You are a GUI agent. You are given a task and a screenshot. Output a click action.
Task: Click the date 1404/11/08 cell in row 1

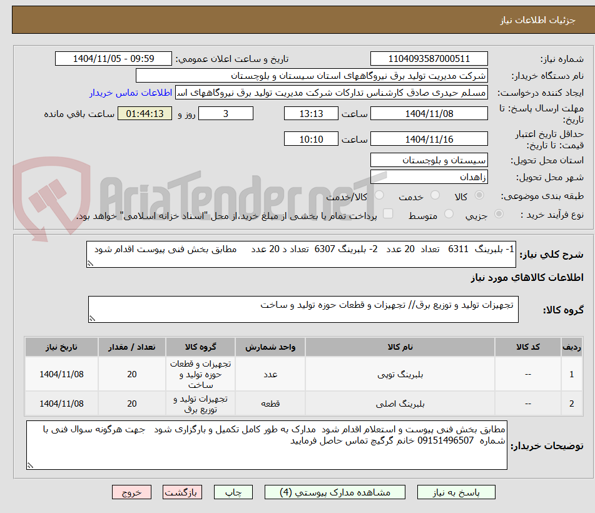click(x=61, y=374)
